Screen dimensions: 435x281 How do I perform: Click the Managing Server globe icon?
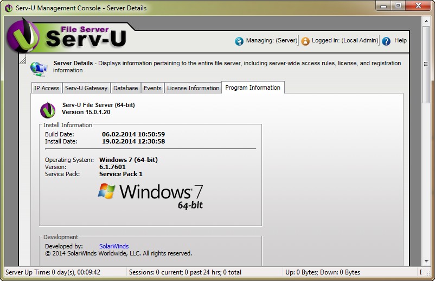(x=239, y=41)
